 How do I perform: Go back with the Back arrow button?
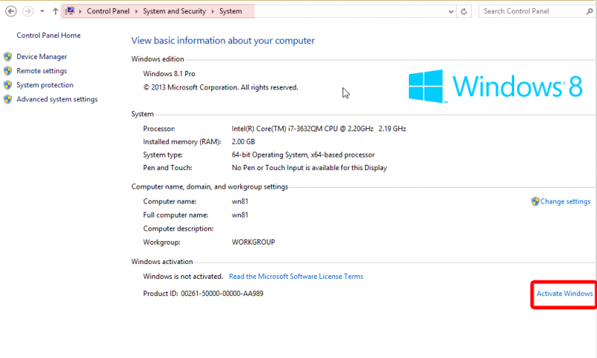point(11,11)
